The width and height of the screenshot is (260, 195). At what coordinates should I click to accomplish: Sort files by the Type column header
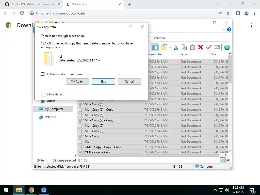point(194,54)
